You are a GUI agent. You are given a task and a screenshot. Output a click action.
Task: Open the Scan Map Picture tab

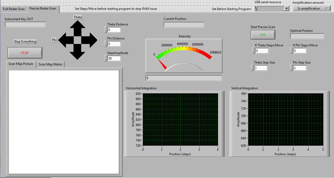point(21,64)
